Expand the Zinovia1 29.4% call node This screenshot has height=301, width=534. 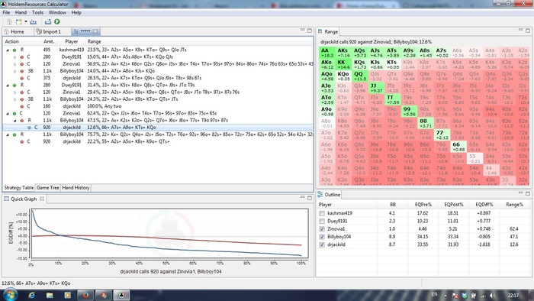pyautogui.click(x=14, y=92)
